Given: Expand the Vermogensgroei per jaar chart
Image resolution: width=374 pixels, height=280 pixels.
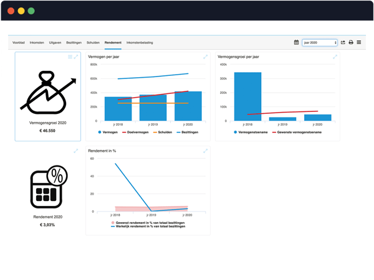Looking at the screenshot, I should pyautogui.click(x=335, y=57).
